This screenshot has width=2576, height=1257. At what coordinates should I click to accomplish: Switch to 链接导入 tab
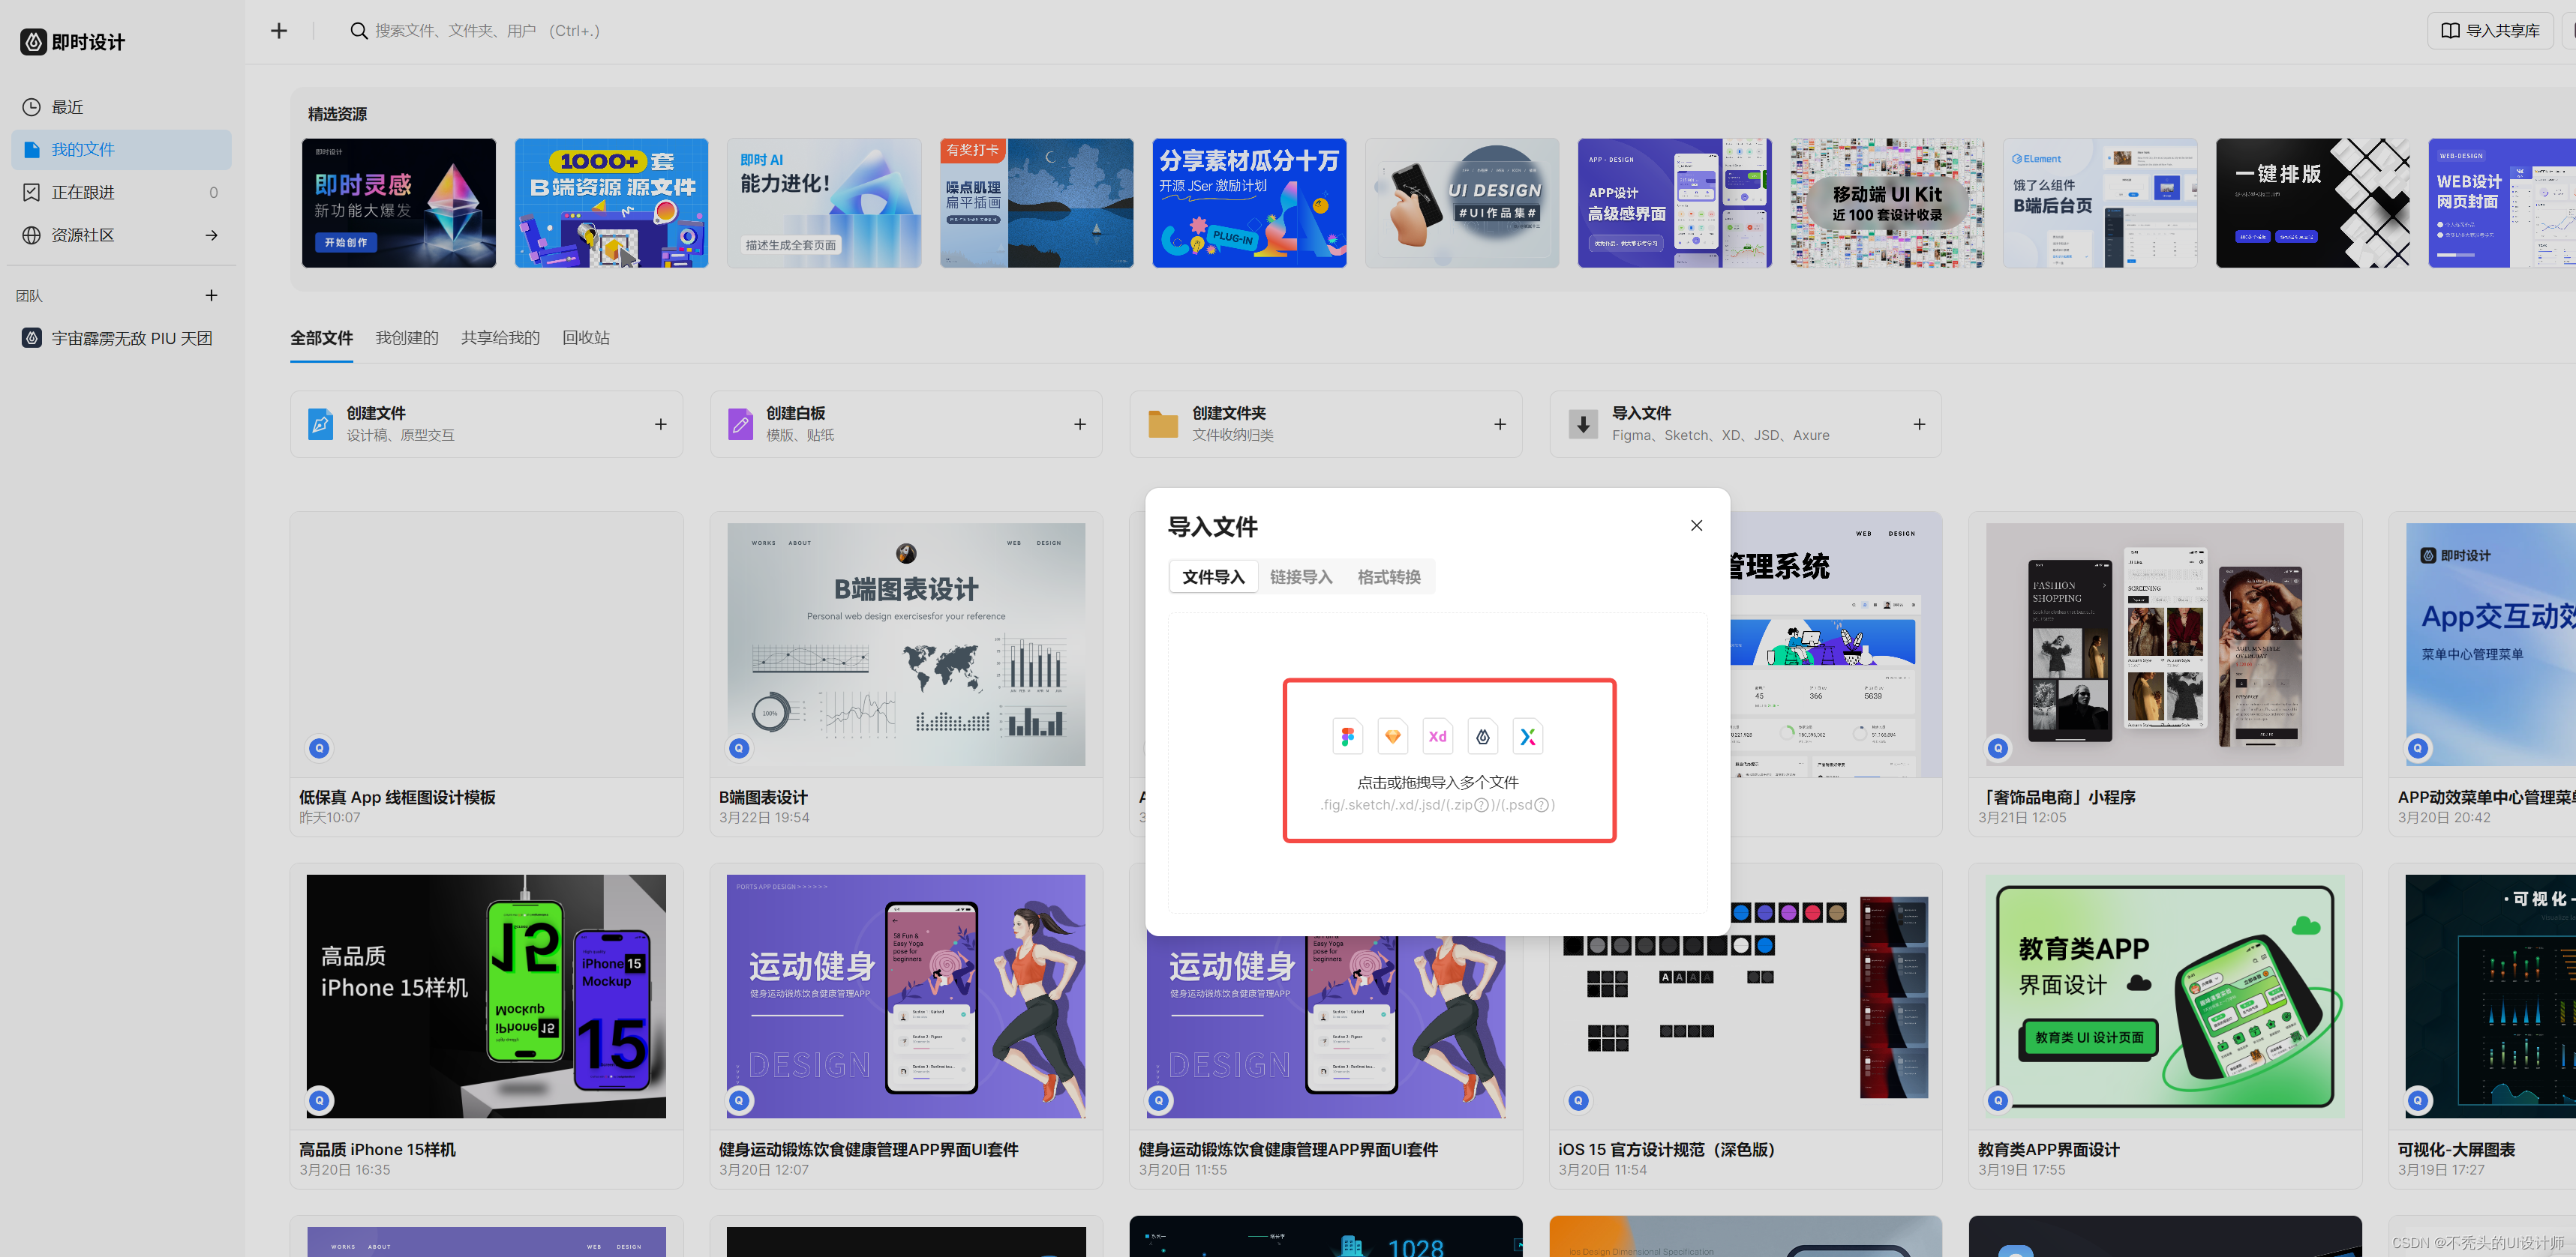[x=1300, y=576]
